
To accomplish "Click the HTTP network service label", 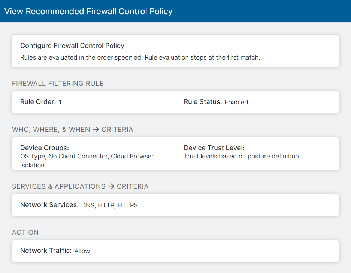I will [x=107, y=205].
